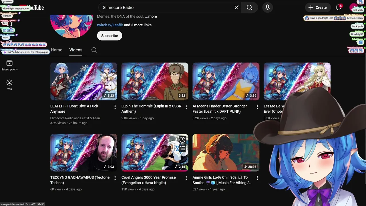Click '15K views • 4 days ago' text
This screenshot has height=206, width=366.
coord(138,189)
